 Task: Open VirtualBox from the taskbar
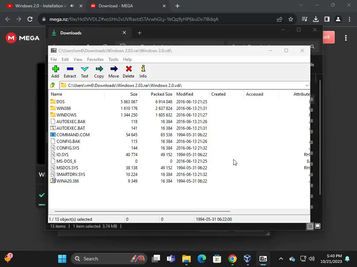(x=248, y=259)
